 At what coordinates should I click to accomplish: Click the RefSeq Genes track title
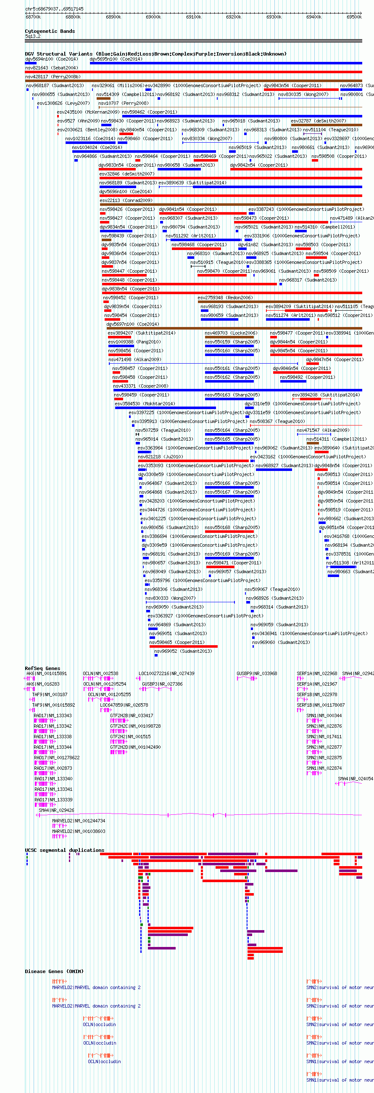pos(42,668)
